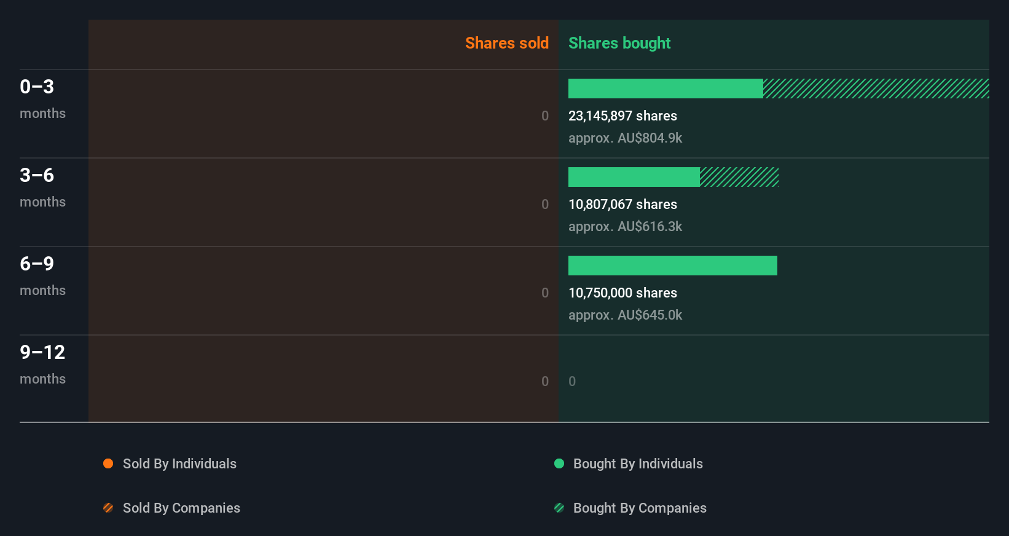Select the green 6–9 months bar
This screenshot has height=536, width=1009.
click(x=672, y=266)
